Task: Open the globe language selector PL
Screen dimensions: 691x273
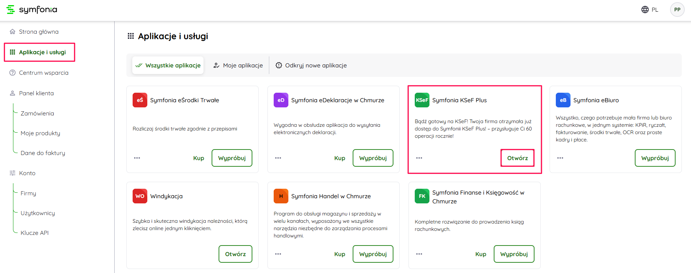Action: (x=649, y=10)
